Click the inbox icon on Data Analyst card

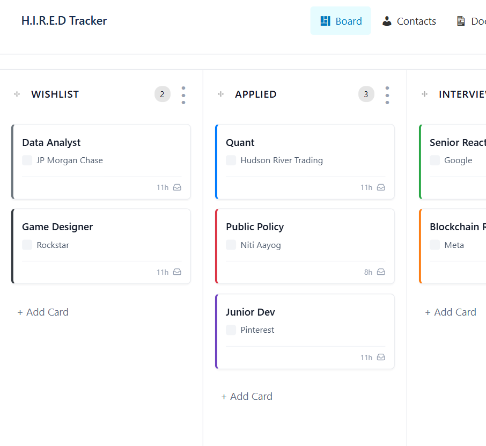(177, 188)
